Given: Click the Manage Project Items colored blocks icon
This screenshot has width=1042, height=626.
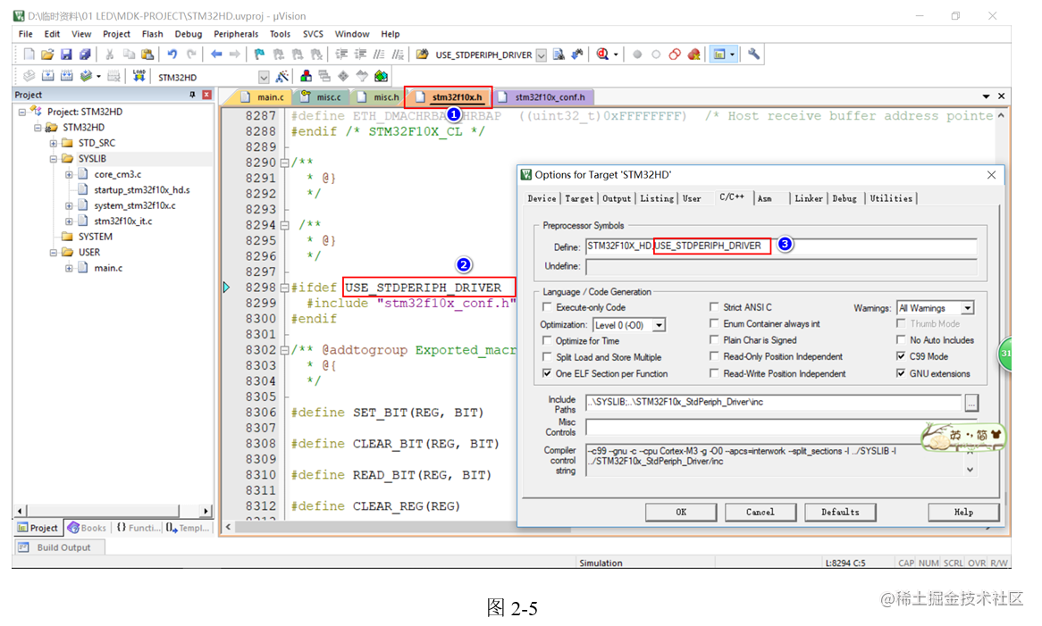Looking at the screenshot, I should [x=306, y=76].
